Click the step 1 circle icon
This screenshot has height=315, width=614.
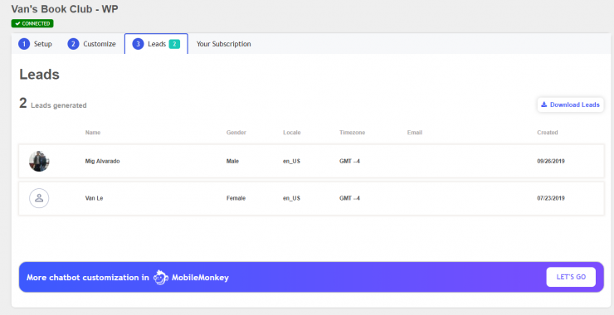(24, 44)
